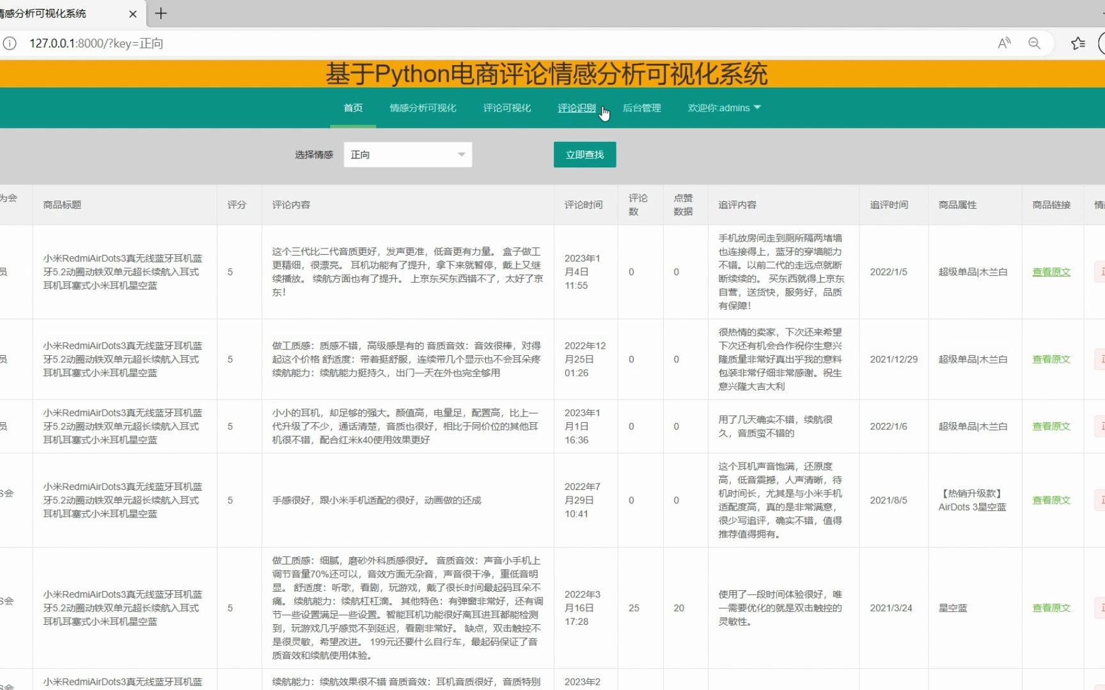Add page to favorites via star icon

click(x=1078, y=43)
